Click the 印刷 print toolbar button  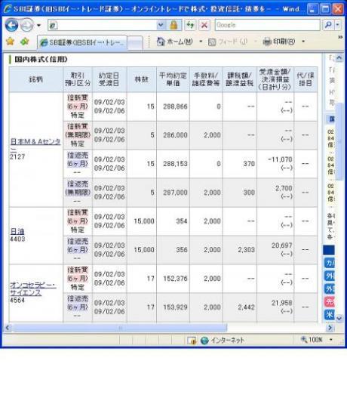tap(279, 42)
